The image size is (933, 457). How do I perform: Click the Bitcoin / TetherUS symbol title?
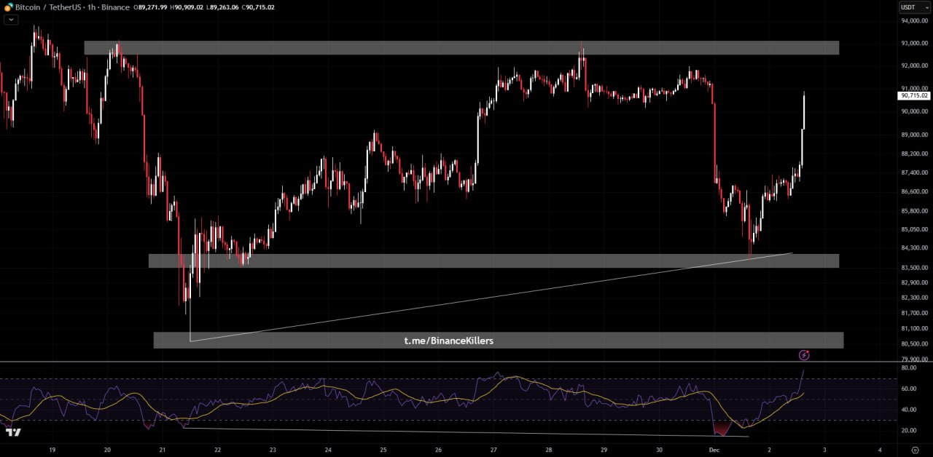click(x=45, y=7)
